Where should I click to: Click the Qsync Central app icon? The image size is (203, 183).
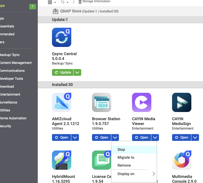[61, 37]
